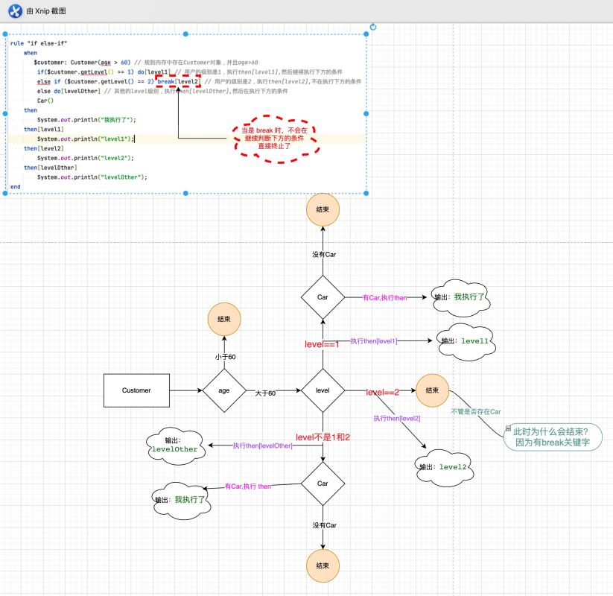613x596 pixels.
Task: Click the top-center blue resize handle
Action: click(185, 34)
